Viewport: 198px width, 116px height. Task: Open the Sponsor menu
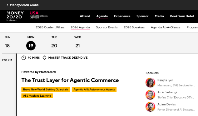click(x=142, y=16)
